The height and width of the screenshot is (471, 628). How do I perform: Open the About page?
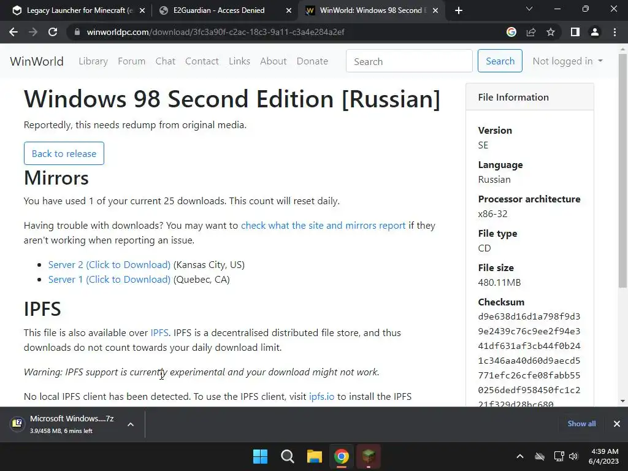click(274, 61)
